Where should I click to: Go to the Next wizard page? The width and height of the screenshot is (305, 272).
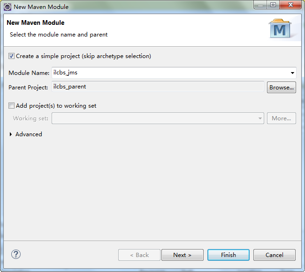pos(183,255)
